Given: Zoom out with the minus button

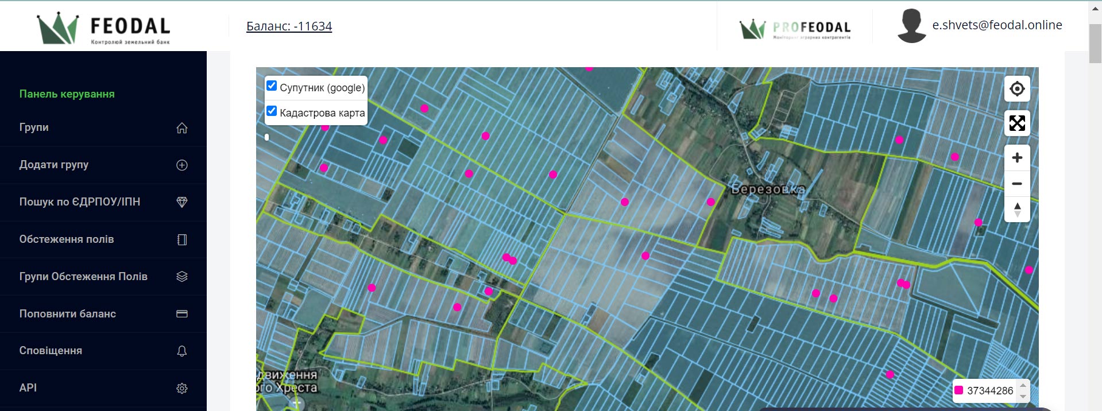Looking at the screenshot, I should click(x=1016, y=184).
